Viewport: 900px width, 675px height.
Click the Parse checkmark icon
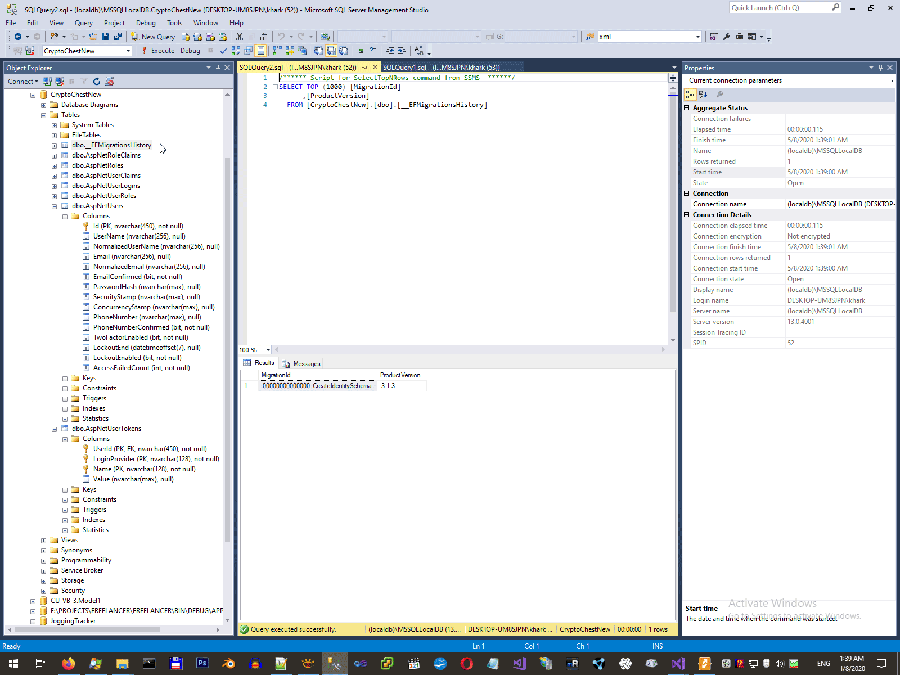(x=223, y=51)
